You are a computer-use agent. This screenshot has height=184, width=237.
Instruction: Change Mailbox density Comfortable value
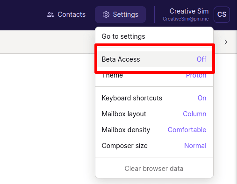(187, 130)
